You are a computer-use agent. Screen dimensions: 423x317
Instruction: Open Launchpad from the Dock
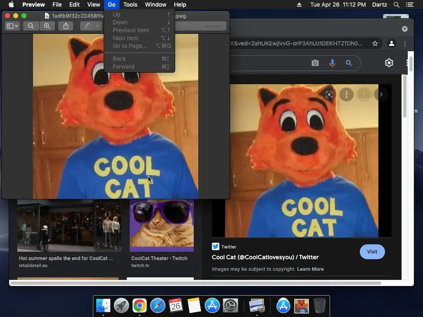click(x=121, y=305)
